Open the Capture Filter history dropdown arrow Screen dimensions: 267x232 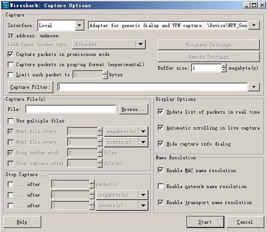click(x=254, y=87)
